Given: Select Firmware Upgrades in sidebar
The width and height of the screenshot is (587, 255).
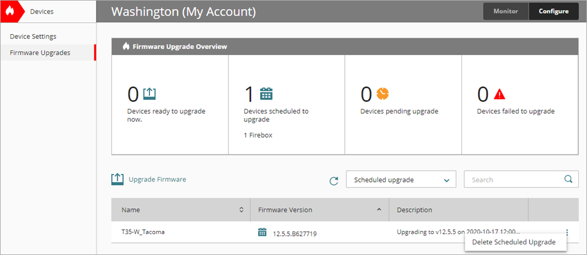Looking at the screenshot, I should (x=40, y=53).
